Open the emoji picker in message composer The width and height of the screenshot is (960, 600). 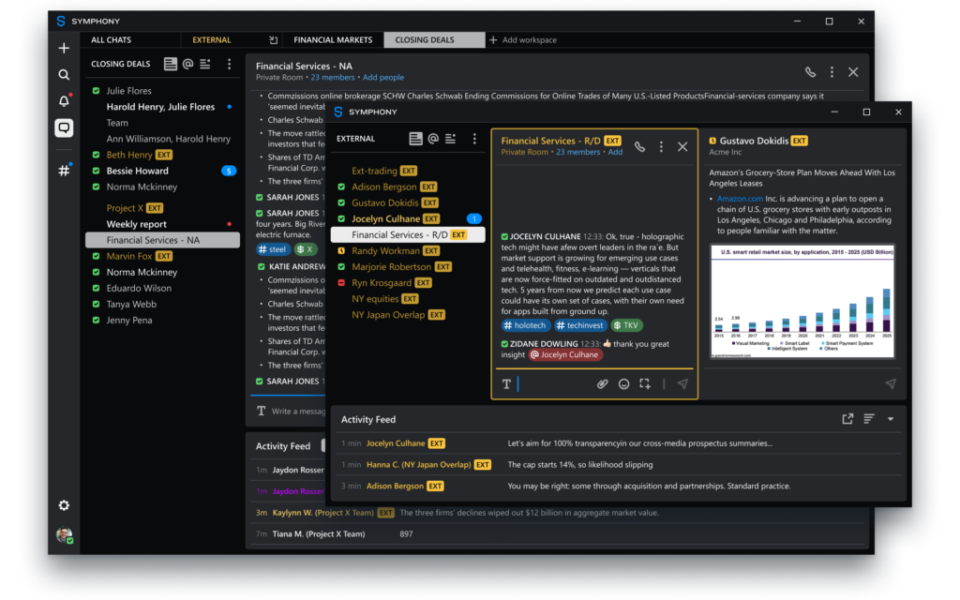[x=624, y=383]
